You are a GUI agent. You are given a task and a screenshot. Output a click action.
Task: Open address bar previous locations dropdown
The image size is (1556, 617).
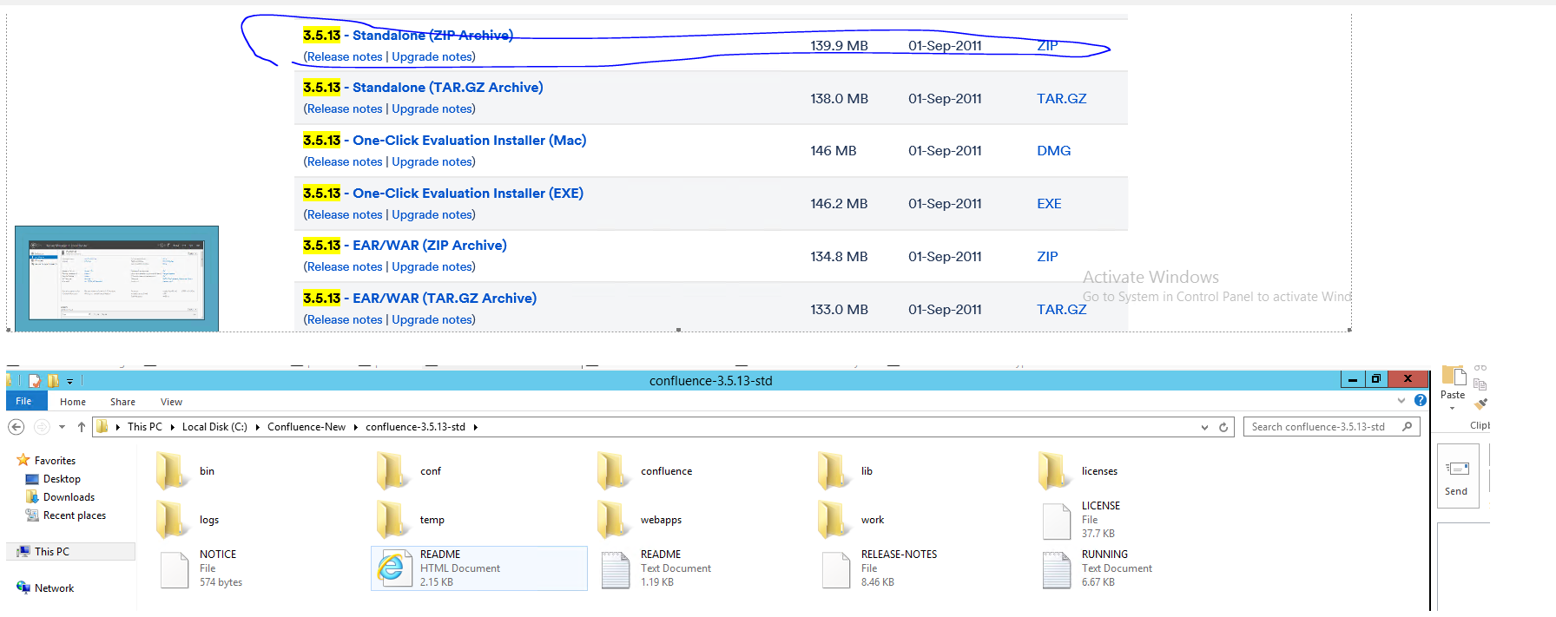[x=1204, y=427]
